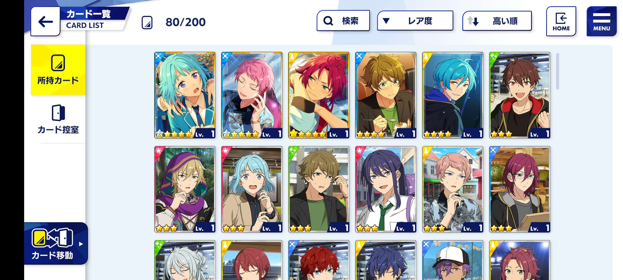Click the 検索 search magnifier button
This screenshot has height=280, width=623.
coord(343,21)
